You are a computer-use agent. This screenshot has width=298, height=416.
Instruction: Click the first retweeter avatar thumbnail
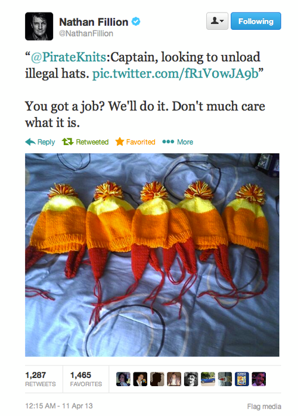123,379
